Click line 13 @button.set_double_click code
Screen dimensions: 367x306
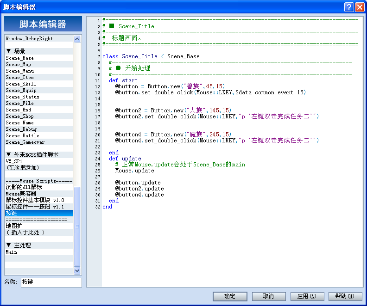point(210,92)
